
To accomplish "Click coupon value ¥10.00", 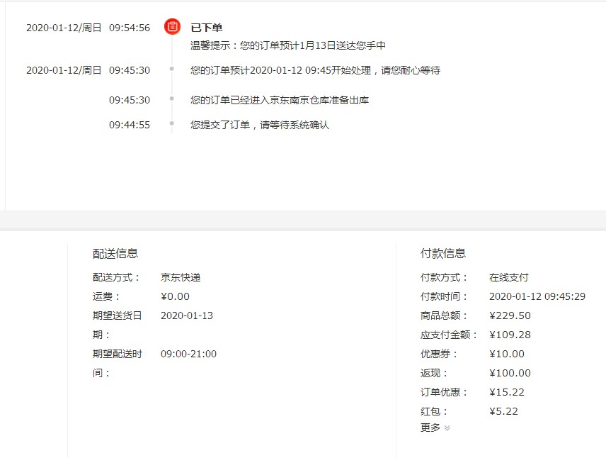I will [x=507, y=354].
